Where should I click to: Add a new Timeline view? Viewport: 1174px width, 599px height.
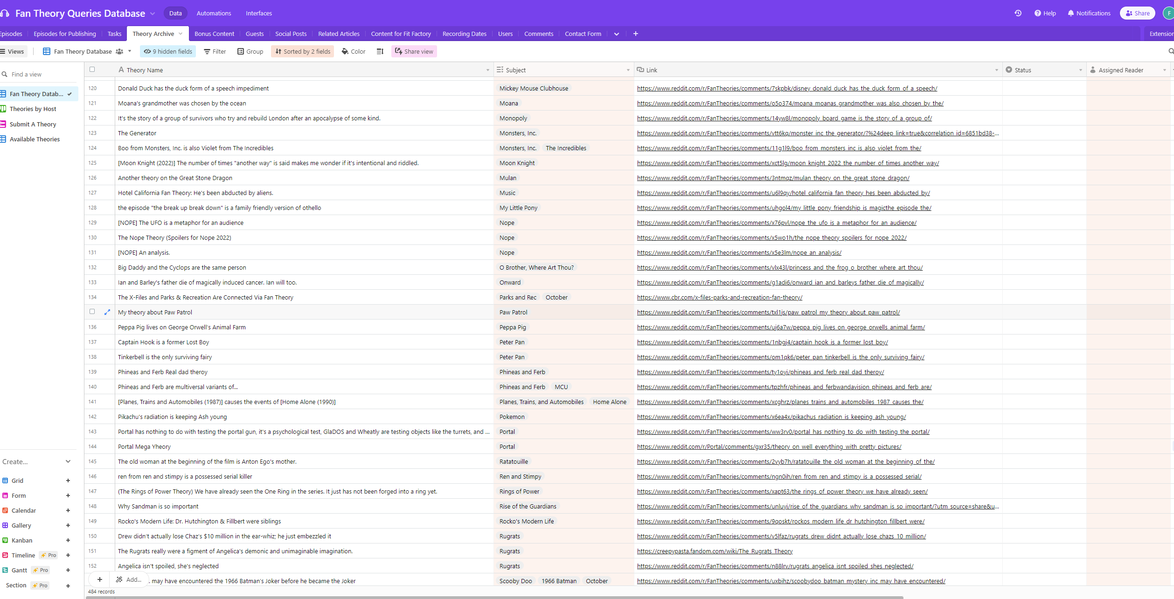[68, 555]
